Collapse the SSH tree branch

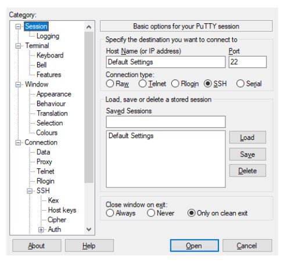(30, 191)
